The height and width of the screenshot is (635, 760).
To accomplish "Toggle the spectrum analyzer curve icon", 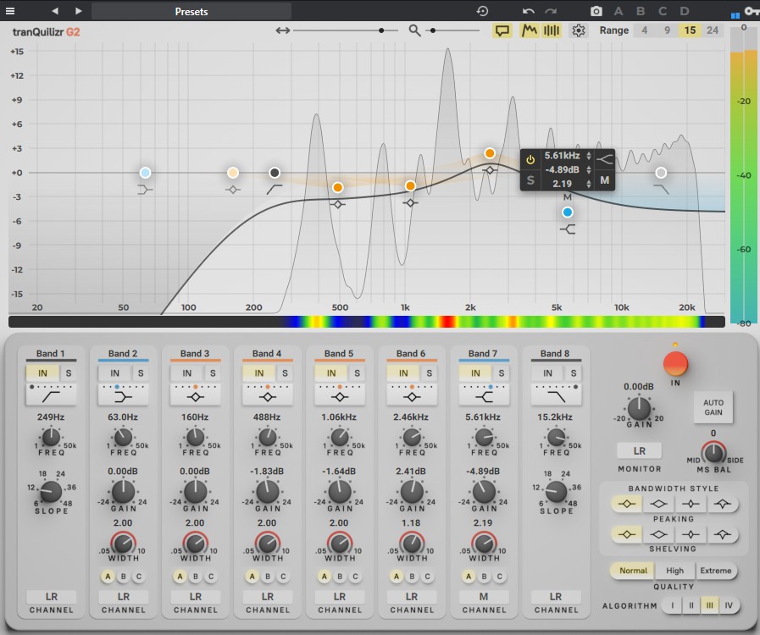I will click(529, 30).
